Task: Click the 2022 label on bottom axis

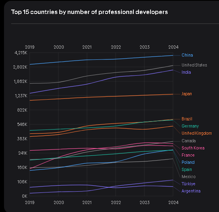Action: (116, 202)
